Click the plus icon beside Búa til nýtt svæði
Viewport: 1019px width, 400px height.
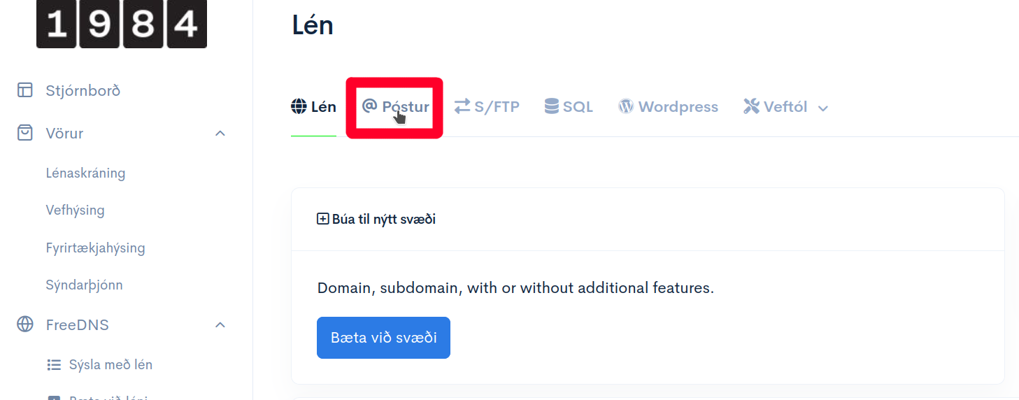323,219
